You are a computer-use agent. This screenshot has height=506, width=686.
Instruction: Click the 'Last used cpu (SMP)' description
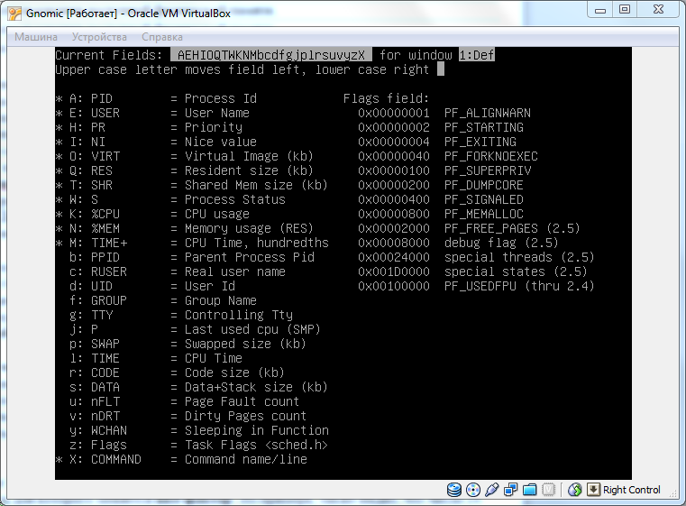[x=252, y=329]
